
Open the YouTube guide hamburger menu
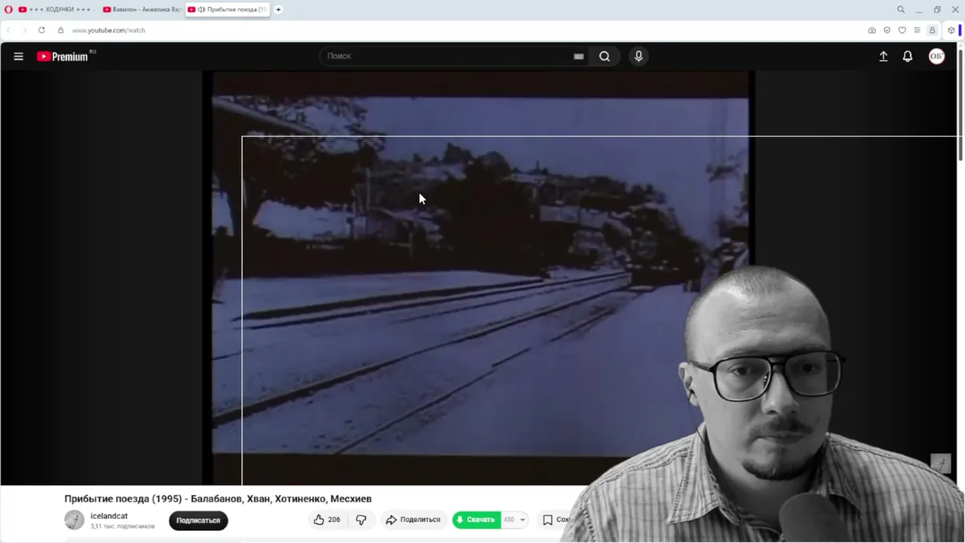pos(19,57)
